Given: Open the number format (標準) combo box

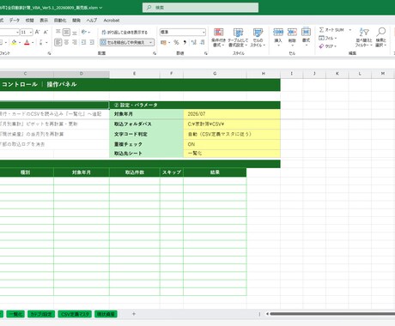Looking at the screenshot, I should point(182,32).
